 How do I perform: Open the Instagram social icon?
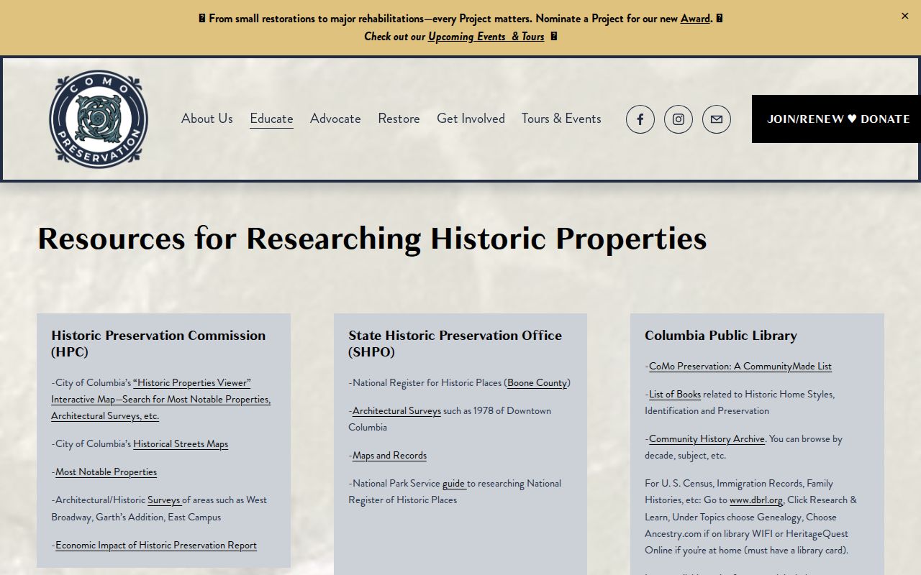point(679,119)
